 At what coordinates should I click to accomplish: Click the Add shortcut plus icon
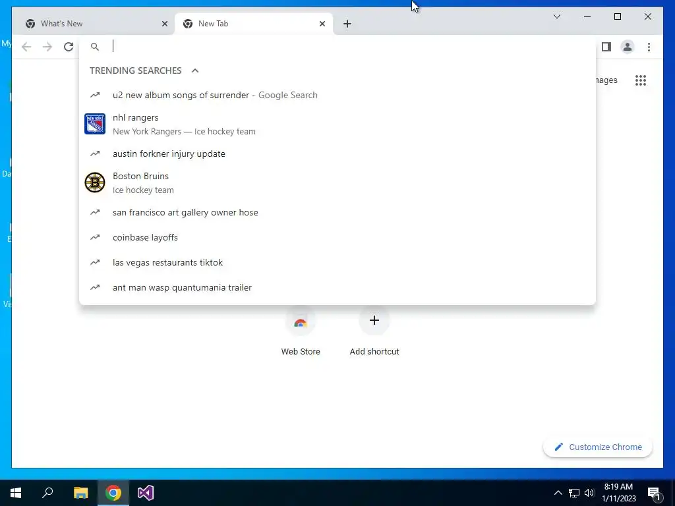point(374,320)
